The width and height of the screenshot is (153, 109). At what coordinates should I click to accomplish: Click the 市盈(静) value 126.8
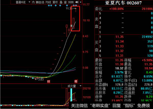(x=119, y=85)
